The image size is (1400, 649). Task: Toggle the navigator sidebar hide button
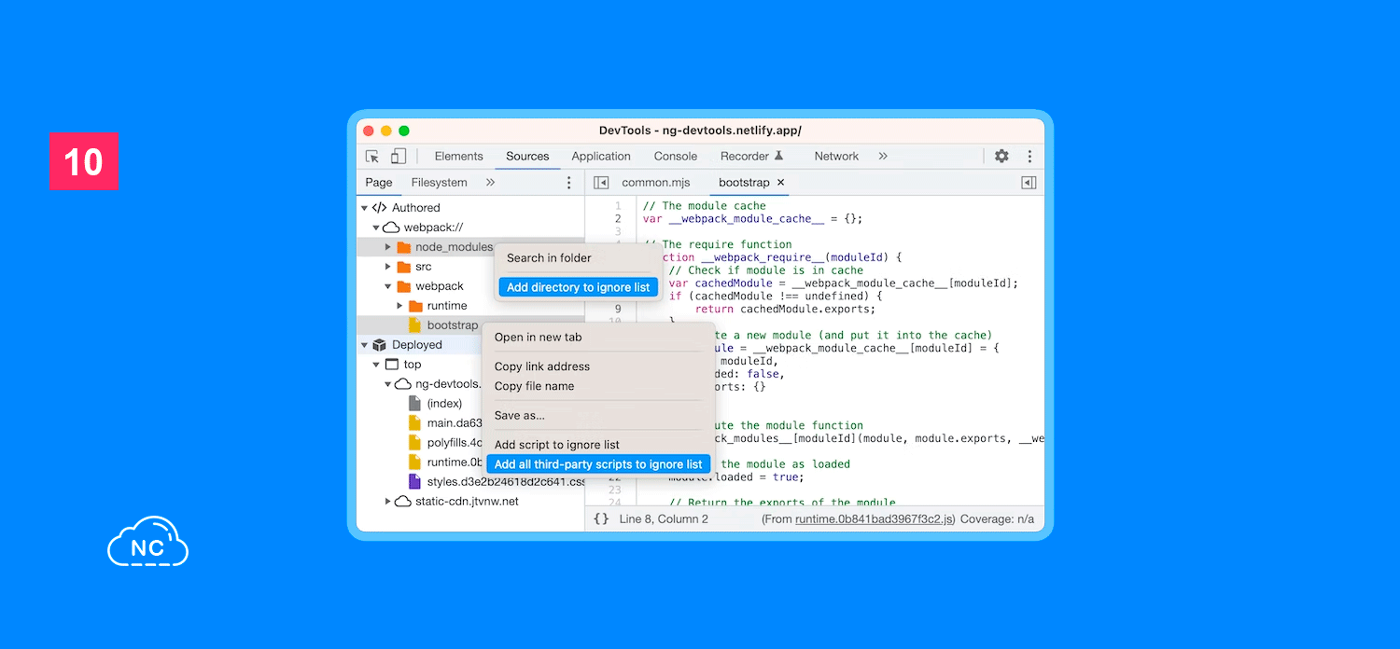point(601,183)
